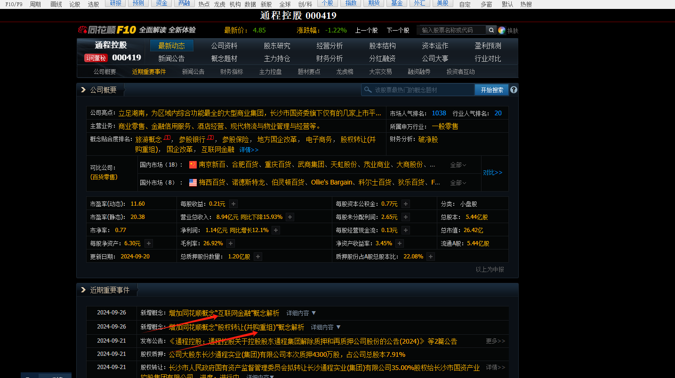The image size is (675, 378).
Task: Click plus icon next to 毛利率
Action: (x=231, y=243)
